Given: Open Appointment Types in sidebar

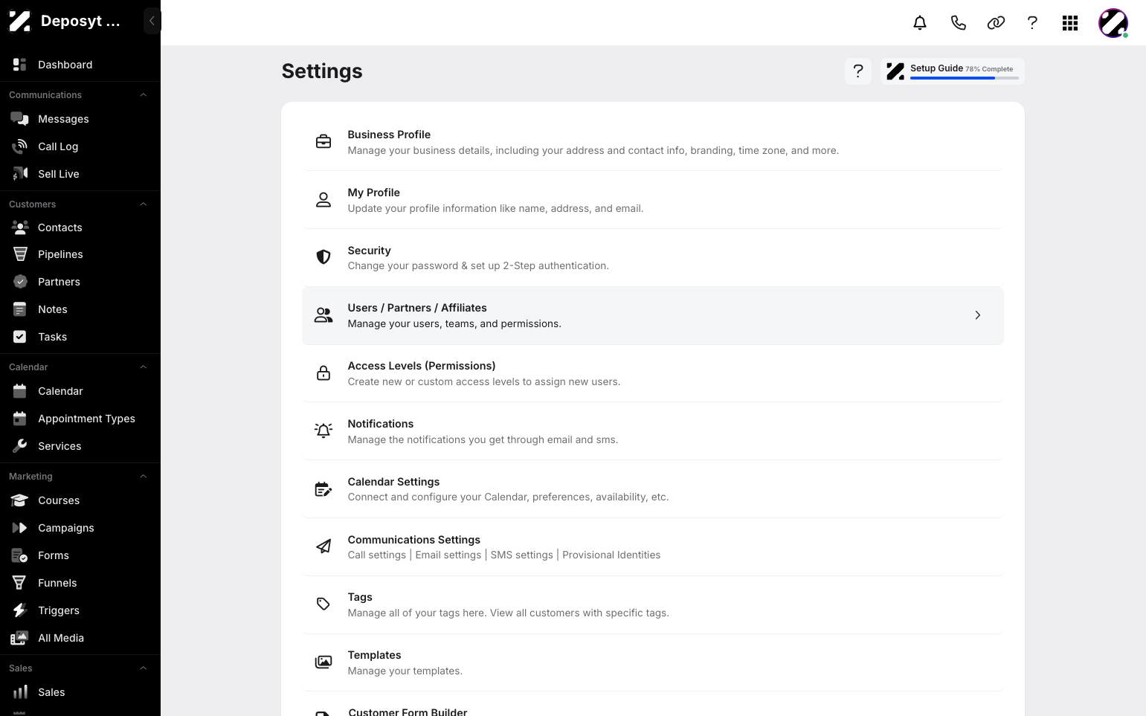Looking at the screenshot, I should click(x=80, y=419).
